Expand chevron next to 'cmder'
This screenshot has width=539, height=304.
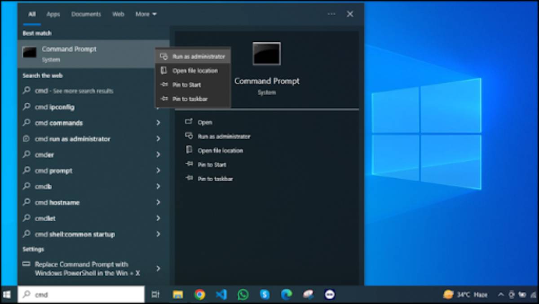point(158,154)
